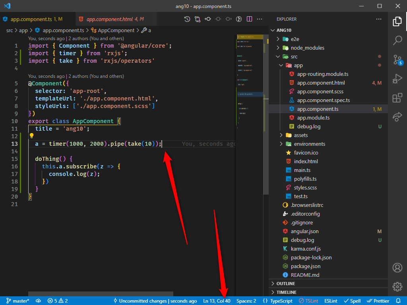407x305 pixels.
Task: Toggle the Prettier formatter in status bar
Action: 378,301
